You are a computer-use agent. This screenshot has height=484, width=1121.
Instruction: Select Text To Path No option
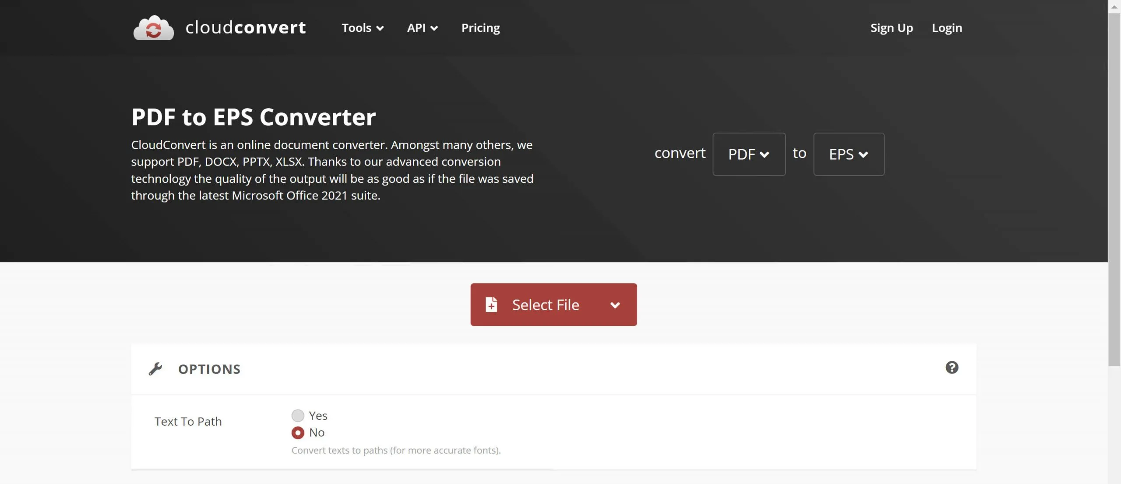297,432
